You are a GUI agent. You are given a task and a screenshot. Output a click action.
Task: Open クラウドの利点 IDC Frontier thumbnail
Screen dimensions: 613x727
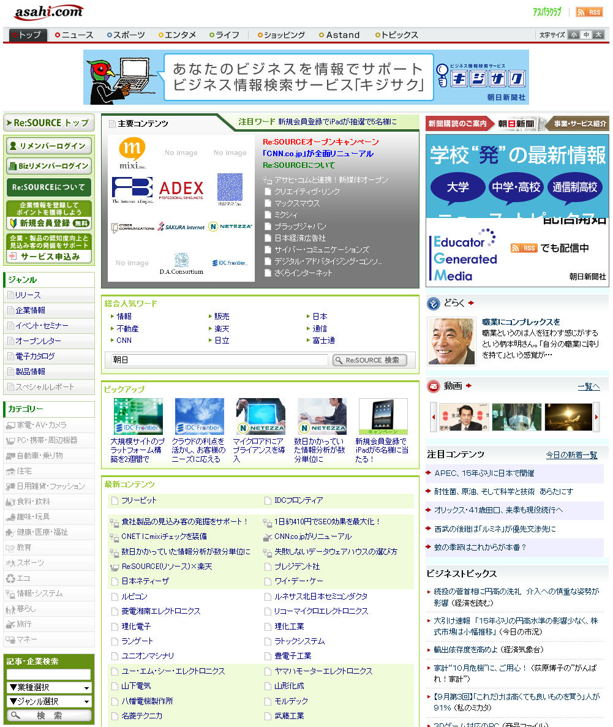click(200, 416)
